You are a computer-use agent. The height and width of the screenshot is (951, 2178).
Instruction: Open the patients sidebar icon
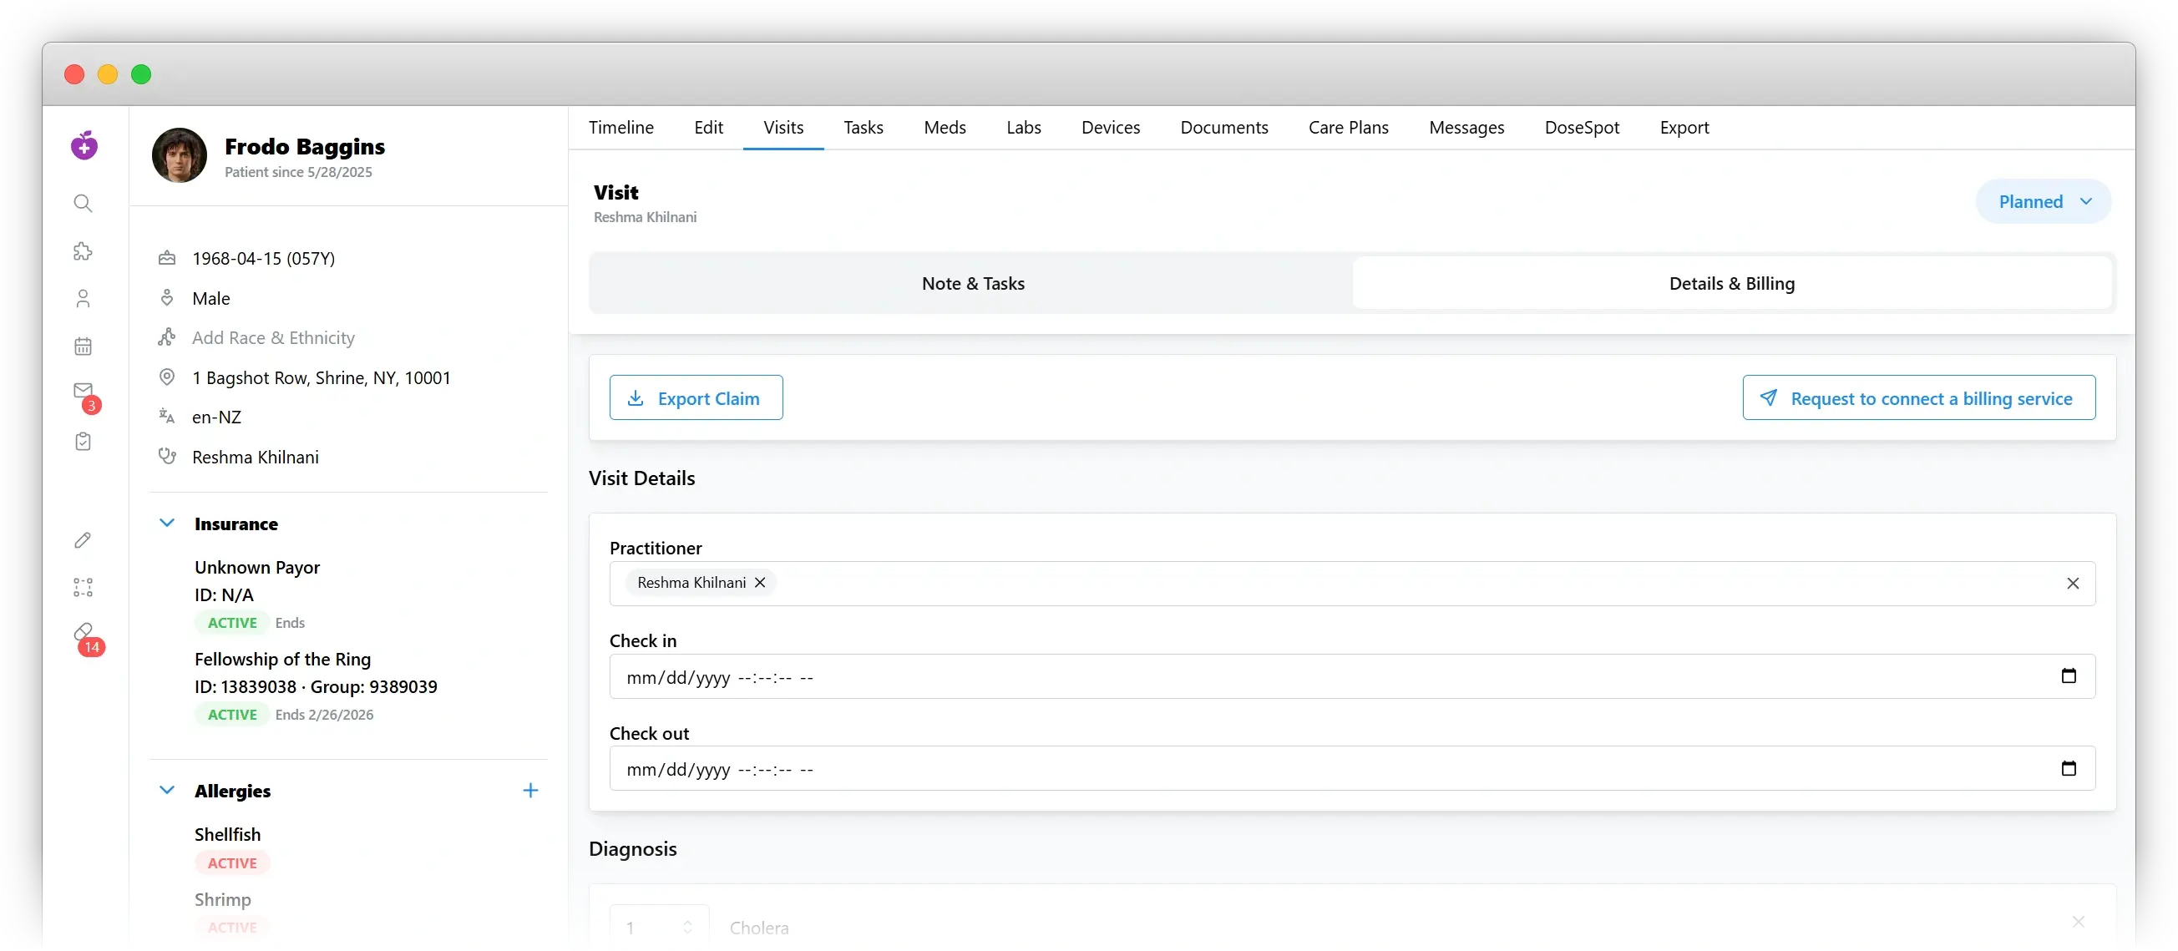(82, 298)
